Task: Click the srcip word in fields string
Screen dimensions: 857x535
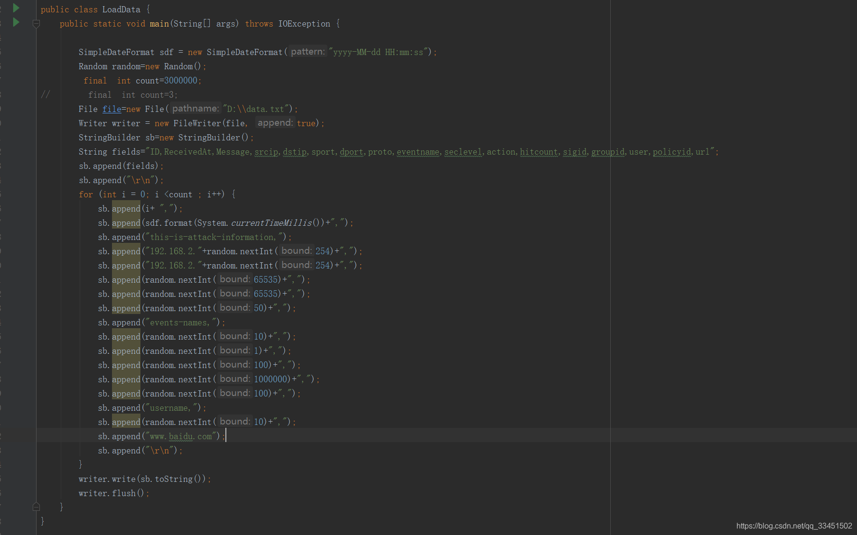Action: (266, 152)
